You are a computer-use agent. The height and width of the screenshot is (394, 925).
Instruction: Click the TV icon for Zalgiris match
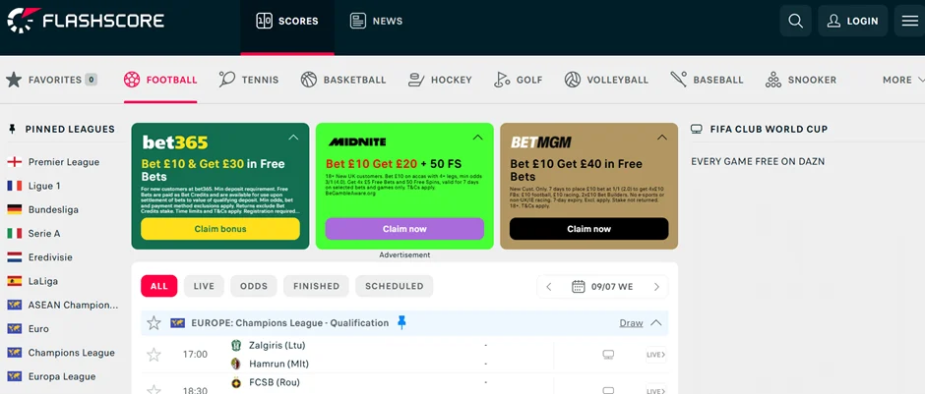pos(608,355)
